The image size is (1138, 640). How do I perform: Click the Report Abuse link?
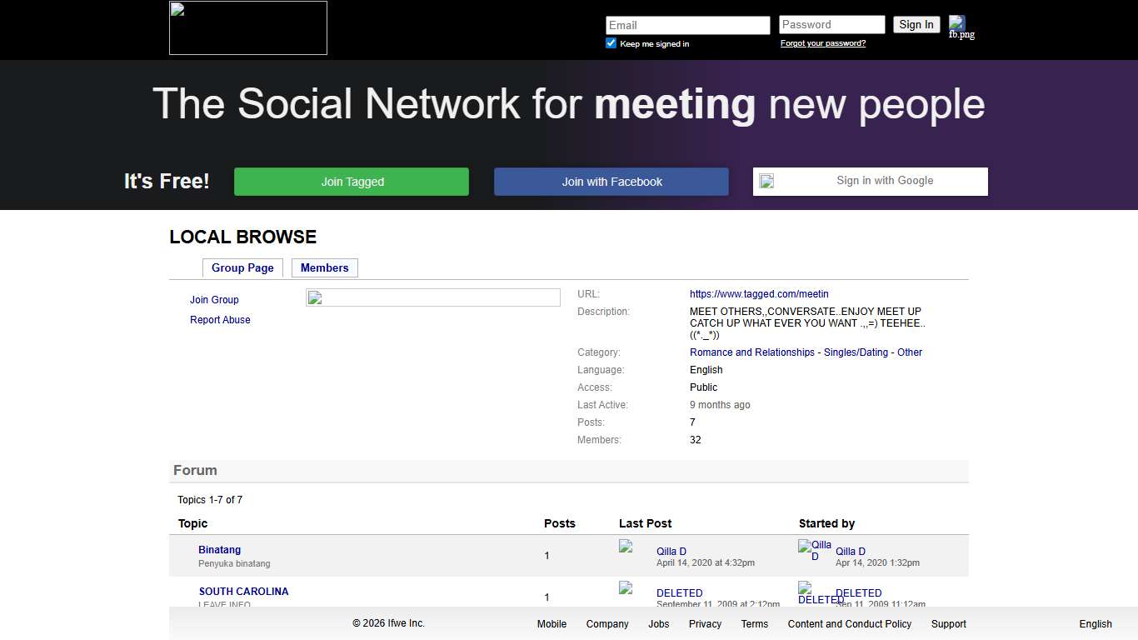pyautogui.click(x=220, y=320)
